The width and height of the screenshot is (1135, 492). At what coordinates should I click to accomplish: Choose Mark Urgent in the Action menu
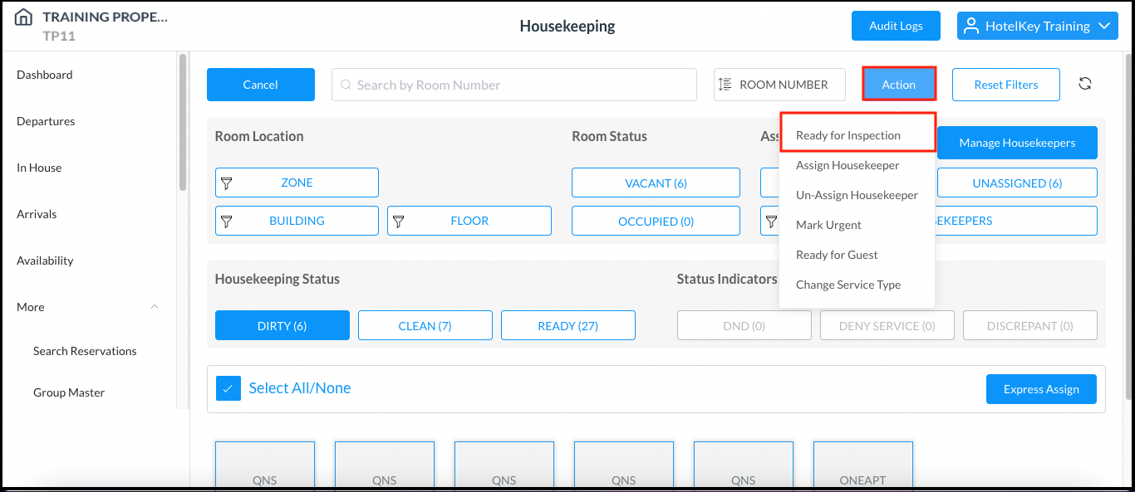point(828,224)
